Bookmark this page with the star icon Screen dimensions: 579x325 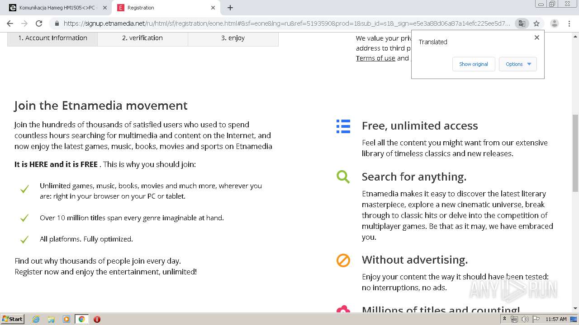(x=536, y=23)
